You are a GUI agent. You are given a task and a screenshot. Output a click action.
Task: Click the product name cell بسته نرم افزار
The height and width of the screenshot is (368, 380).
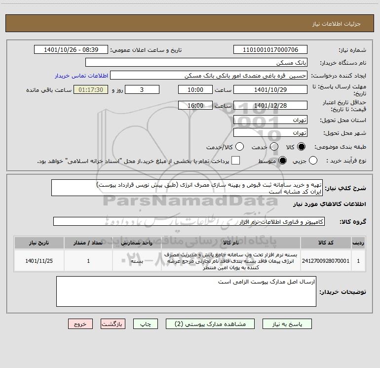click(x=231, y=261)
